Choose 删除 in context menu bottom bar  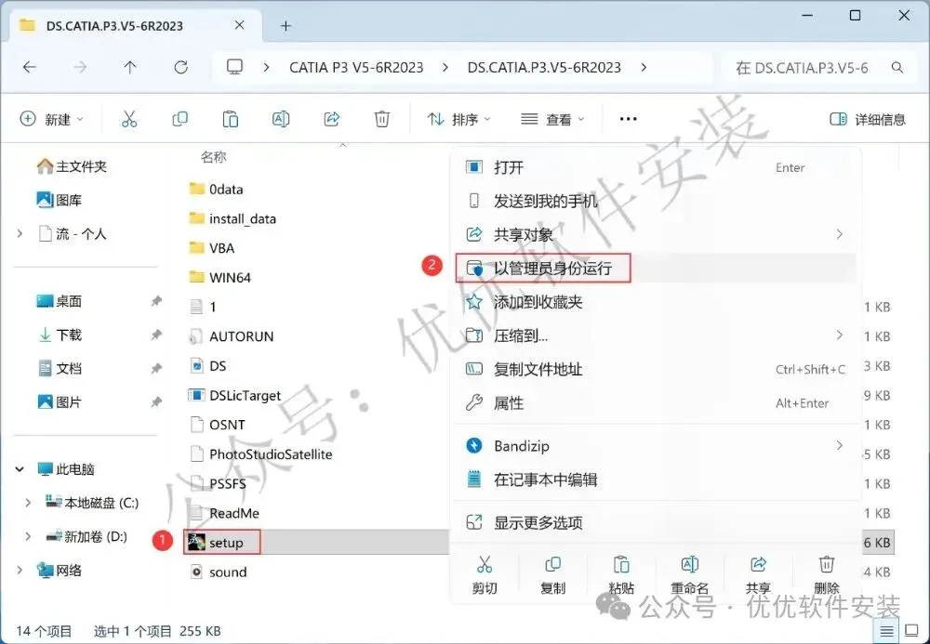(x=826, y=574)
